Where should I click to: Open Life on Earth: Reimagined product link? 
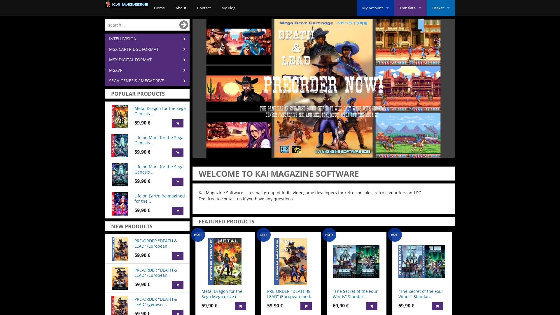point(160,199)
